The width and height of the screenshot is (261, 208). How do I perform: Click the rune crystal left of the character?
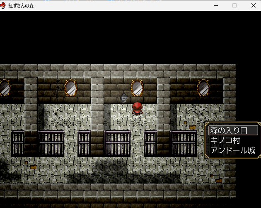pos(124,98)
